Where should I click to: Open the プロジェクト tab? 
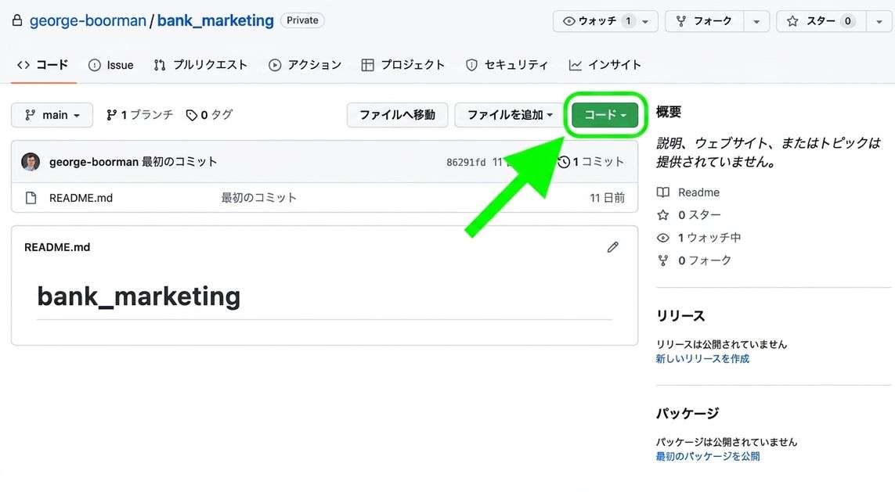403,65
